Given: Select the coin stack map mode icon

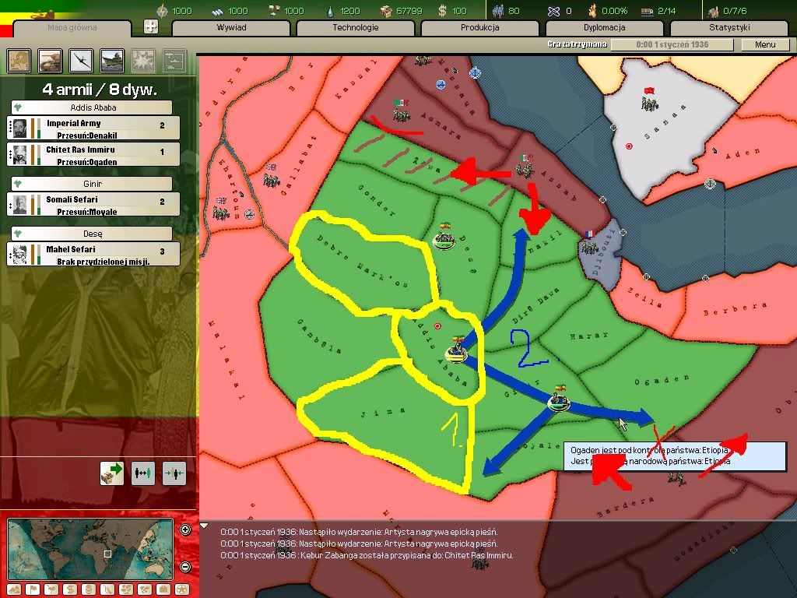Looking at the screenshot, I should [x=89, y=589].
